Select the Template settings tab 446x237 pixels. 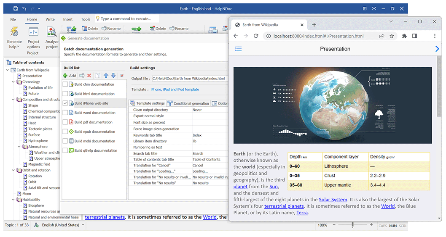click(x=148, y=103)
